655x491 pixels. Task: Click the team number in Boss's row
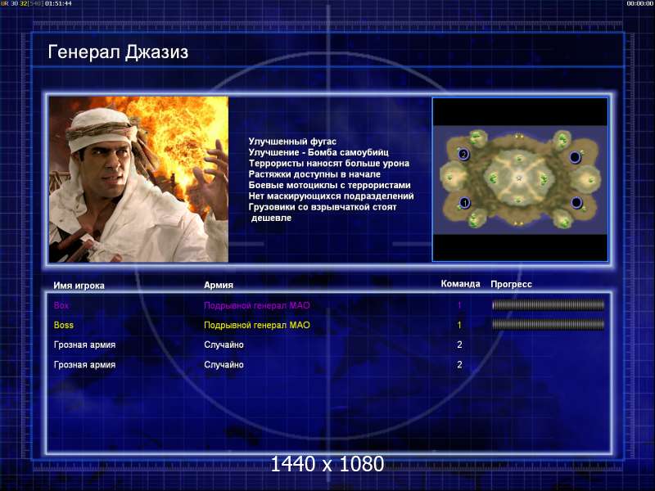[x=459, y=325]
